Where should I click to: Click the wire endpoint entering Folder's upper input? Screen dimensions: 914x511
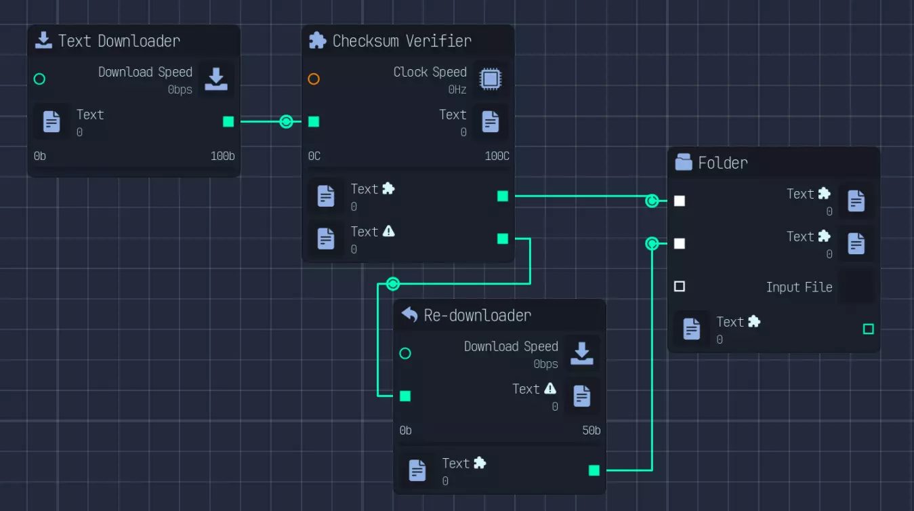[652, 201]
